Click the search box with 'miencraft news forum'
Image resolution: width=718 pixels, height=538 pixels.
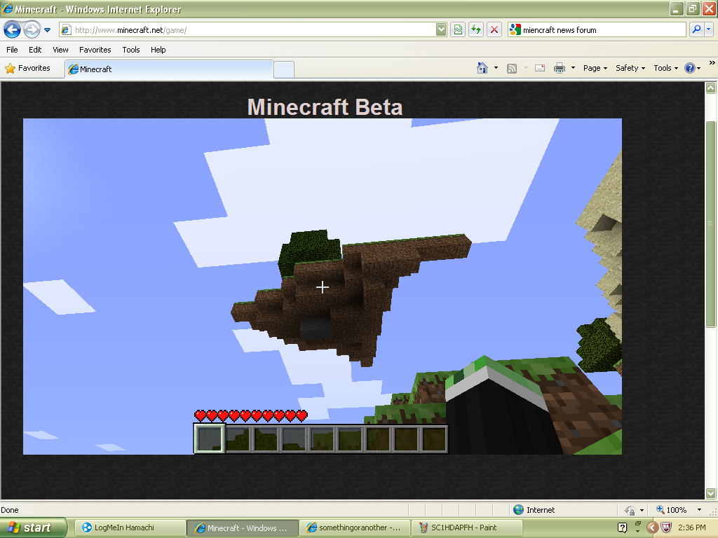597,30
